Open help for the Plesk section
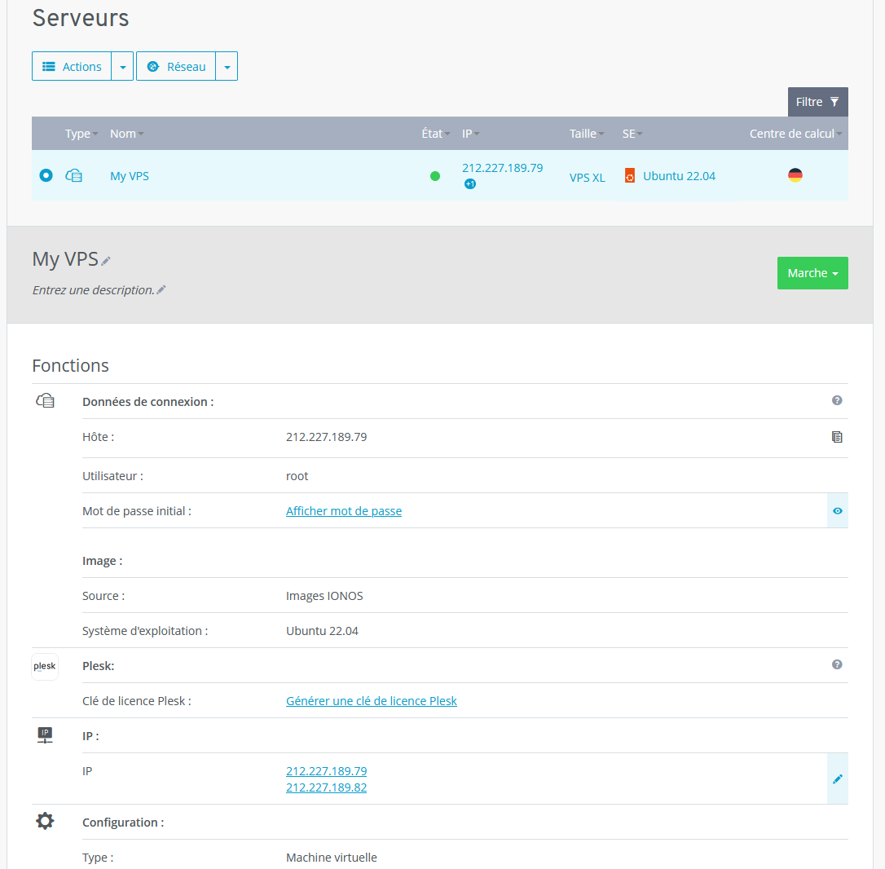 pyautogui.click(x=836, y=664)
